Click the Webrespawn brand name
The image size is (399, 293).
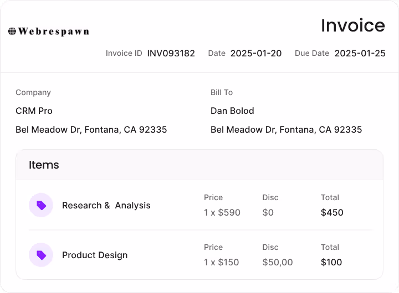coord(53,32)
